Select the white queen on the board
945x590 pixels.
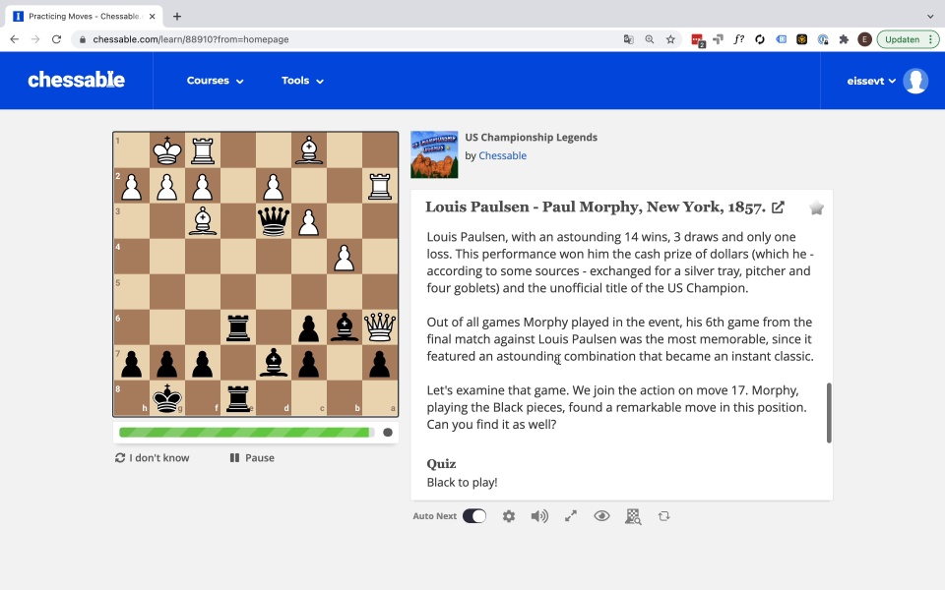tap(380, 326)
